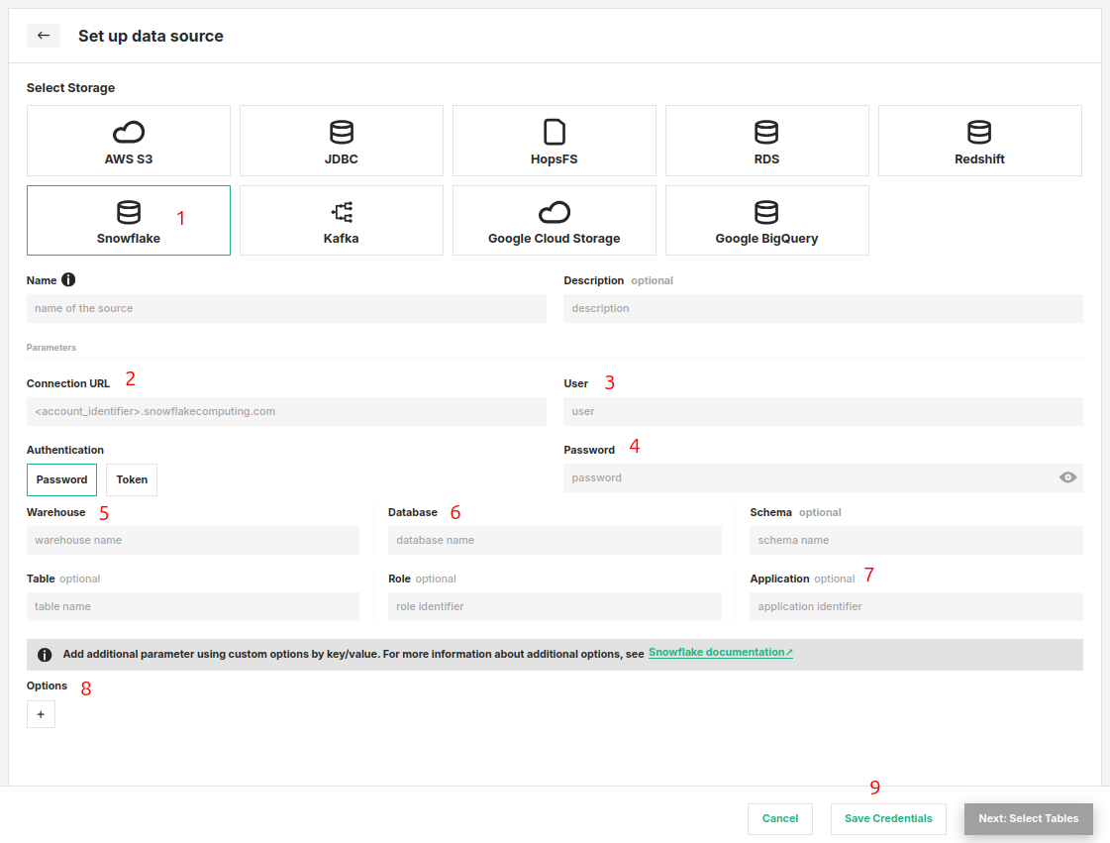Choose the Kafka storage icon
The height and width of the screenshot is (843, 1110).
[342, 212]
